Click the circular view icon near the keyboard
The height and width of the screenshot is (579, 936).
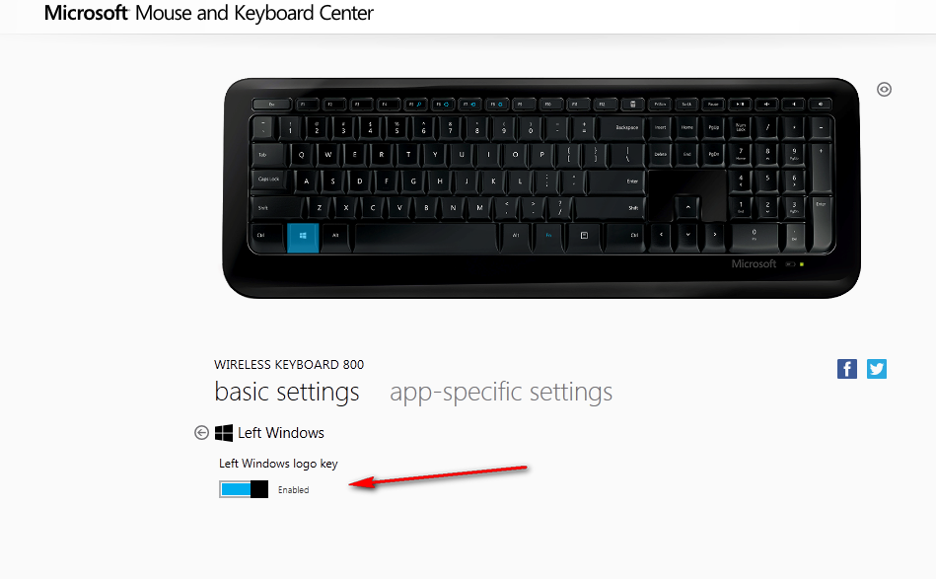(x=884, y=90)
